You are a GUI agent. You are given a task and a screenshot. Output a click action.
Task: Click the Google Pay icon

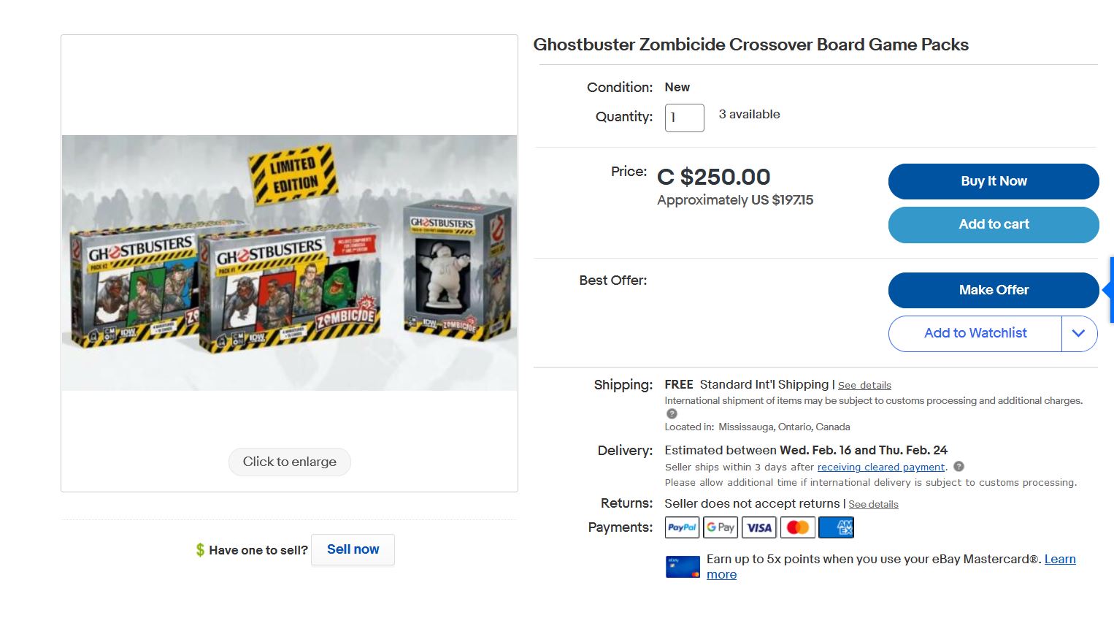(720, 527)
